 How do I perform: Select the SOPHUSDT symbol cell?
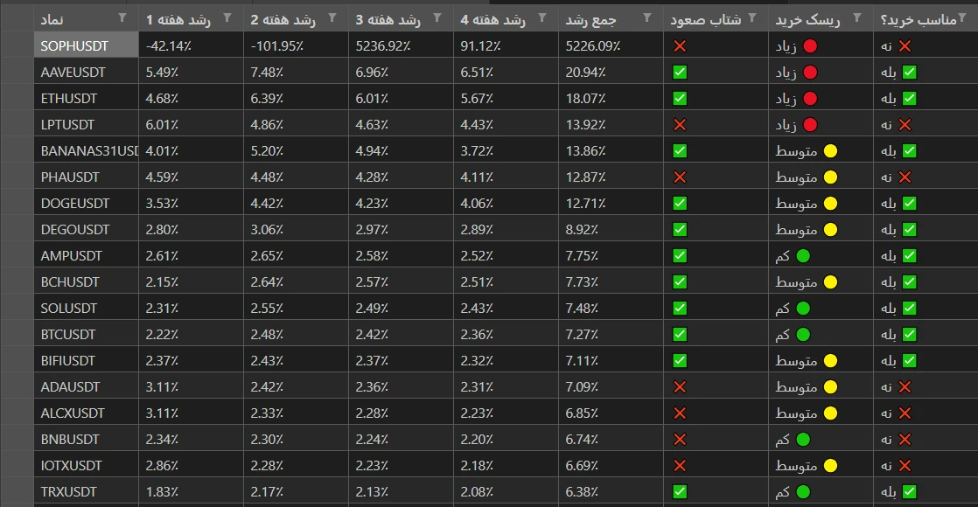click(x=86, y=46)
